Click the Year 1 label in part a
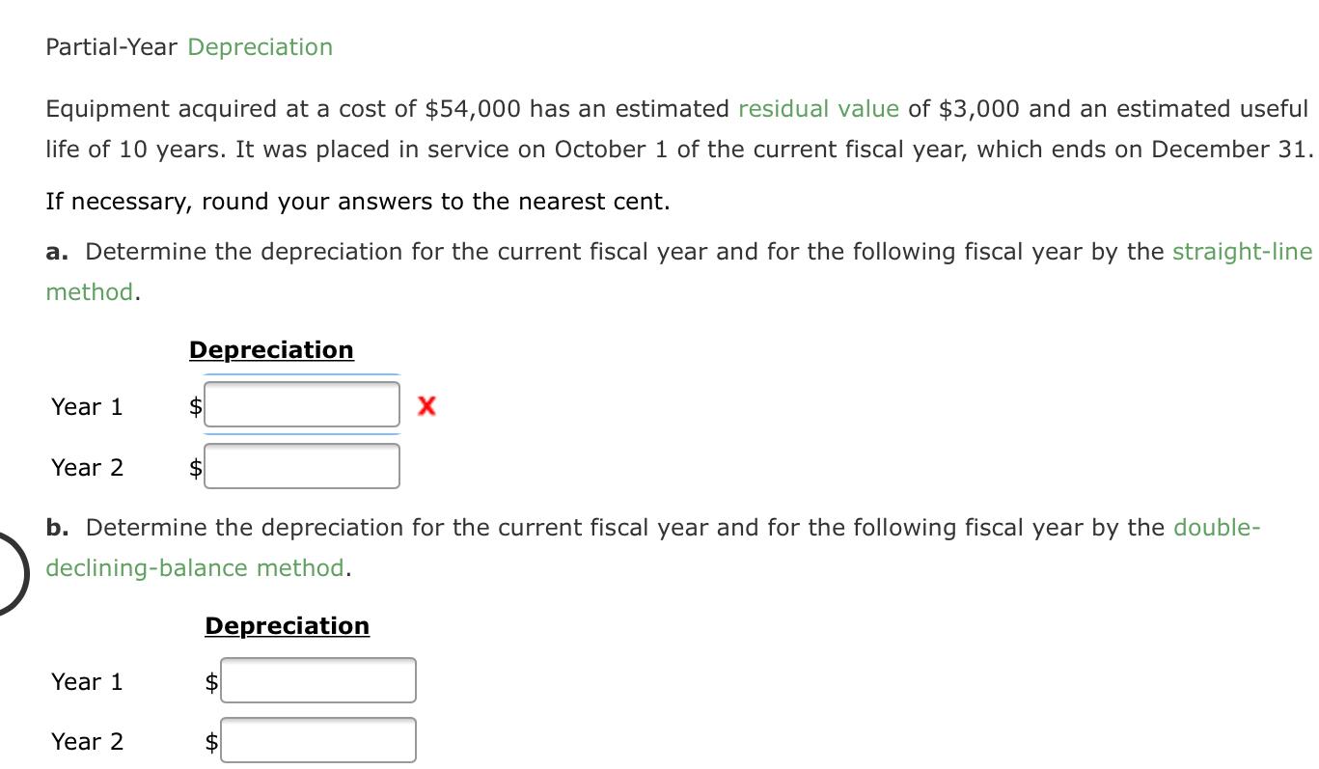Screen dimensions: 1319x769 (x=86, y=406)
